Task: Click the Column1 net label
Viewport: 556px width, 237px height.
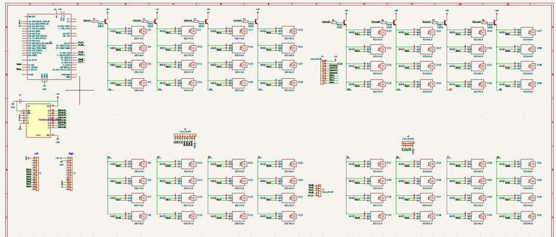Action: (x=87, y=21)
